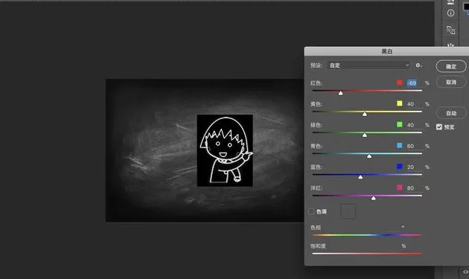Focus the green value field showing 40

[x=414, y=125]
